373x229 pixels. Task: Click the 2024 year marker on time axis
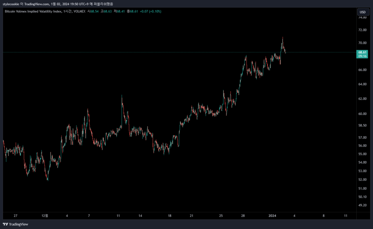click(272, 216)
